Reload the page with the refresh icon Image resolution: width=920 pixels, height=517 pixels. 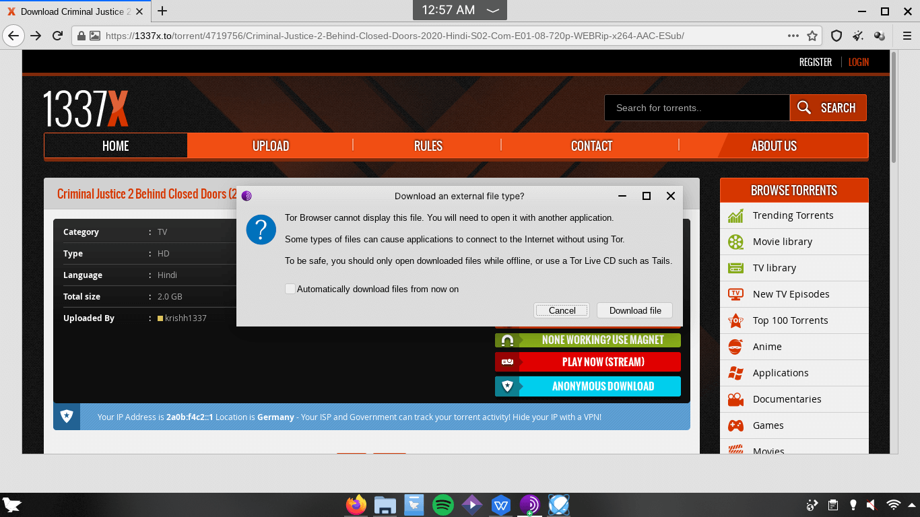click(58, 36)
